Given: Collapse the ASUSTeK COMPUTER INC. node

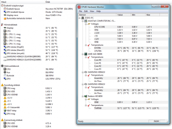Looking at the screenshot, I should point(83,21).
